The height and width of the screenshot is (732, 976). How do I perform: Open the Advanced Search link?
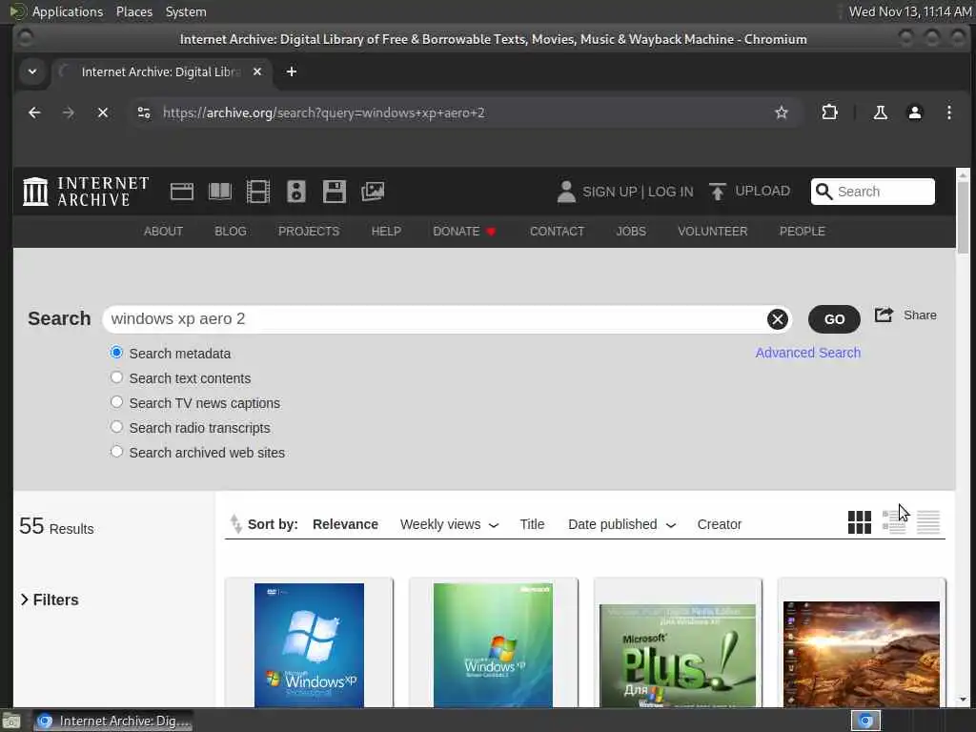(x=808, y=353)
